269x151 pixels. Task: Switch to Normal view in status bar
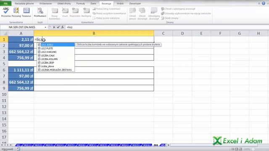pyautogui.click(x=232, y=149)
